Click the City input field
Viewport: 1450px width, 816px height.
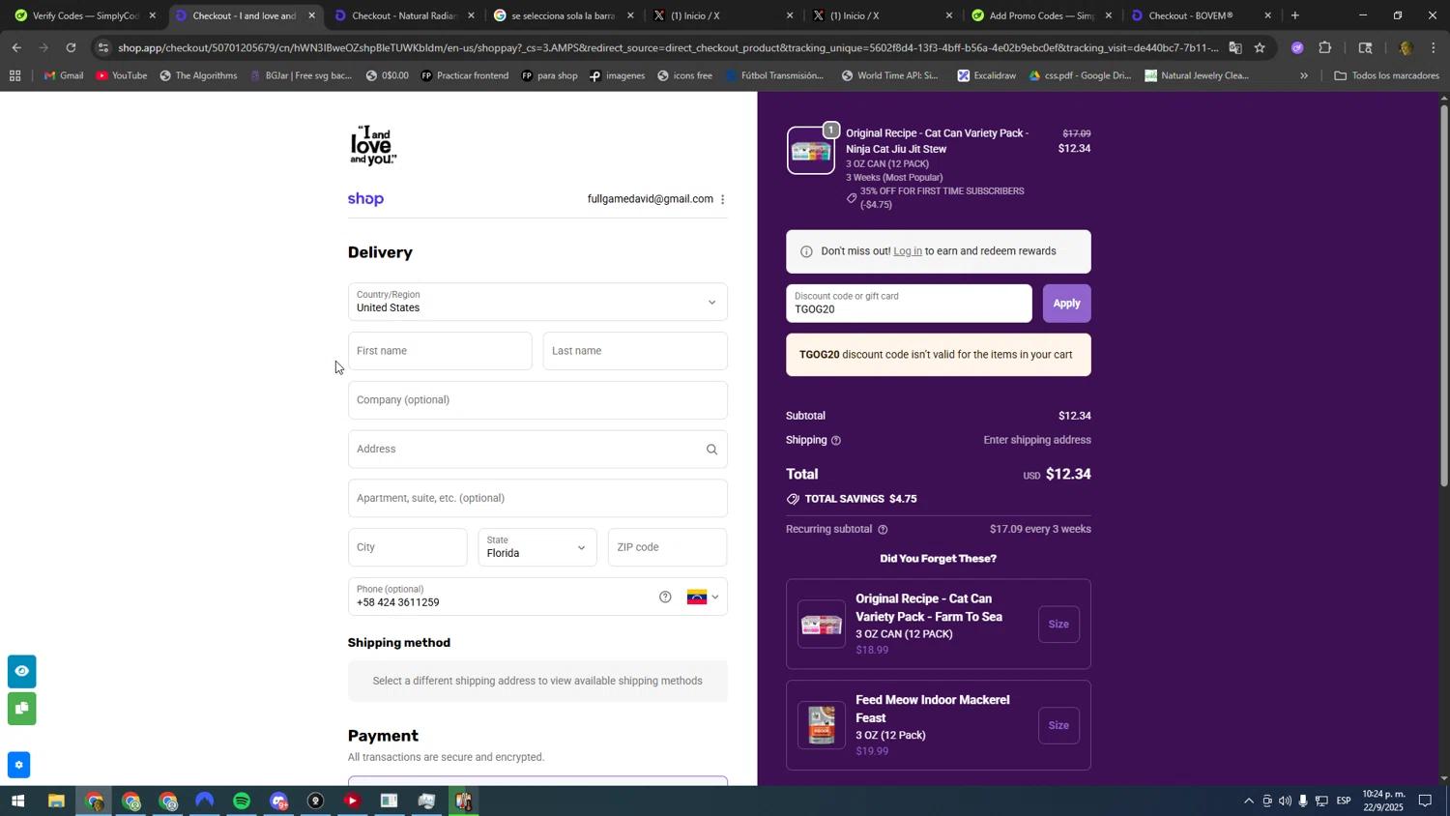click(407, 547)
